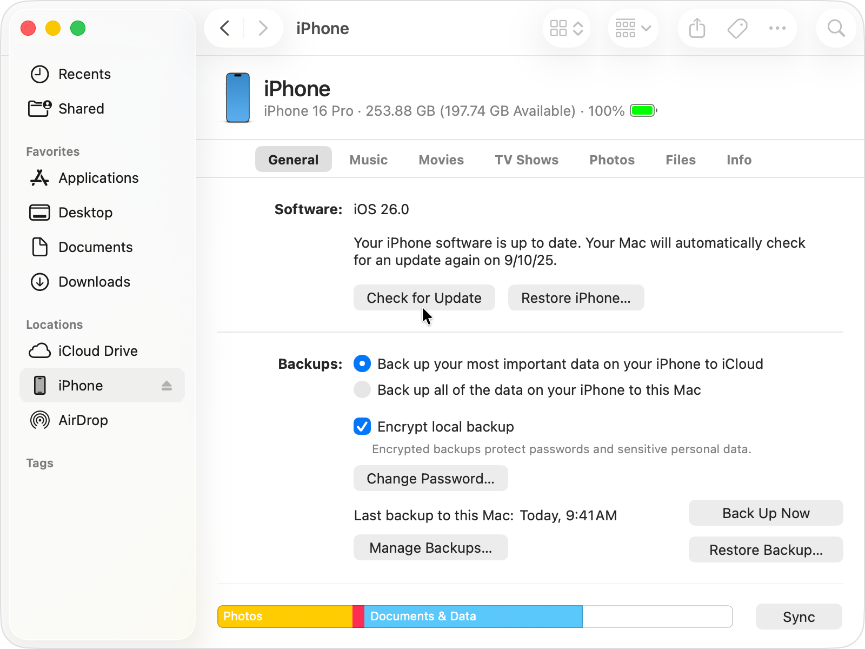Click the Share icon in the toolbar
Screen dimensions: 865x649
[696, 28]
